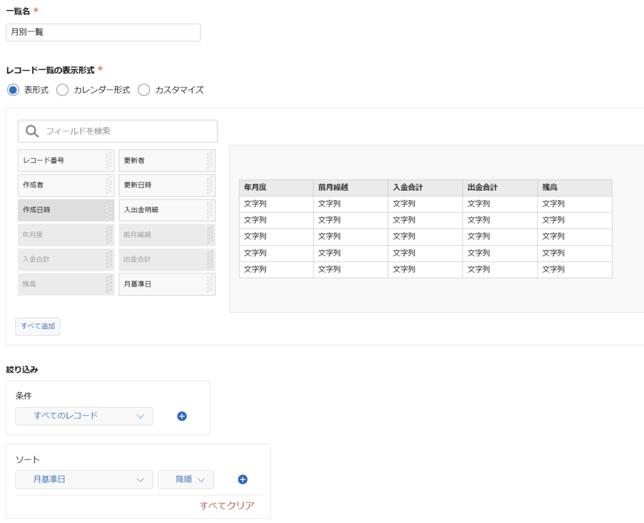Click the drag handle on 月基準日 field
The image size is (644, 523).
click(211, 284)
